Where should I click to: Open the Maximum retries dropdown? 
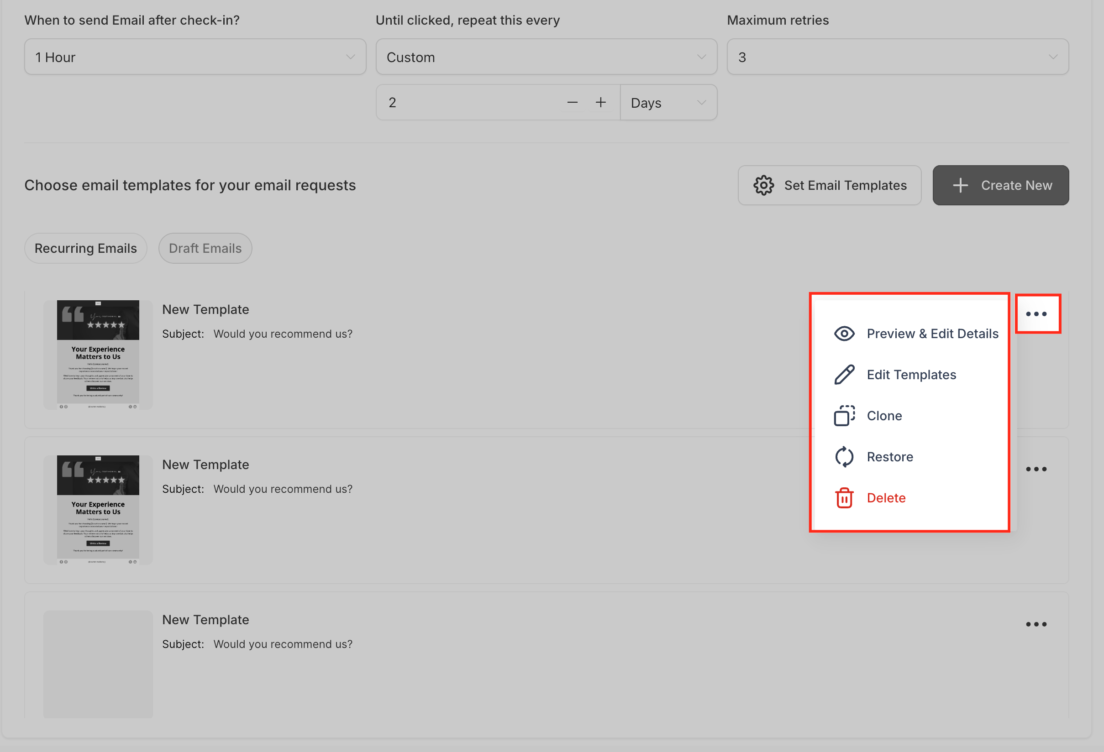coord(897,57)
